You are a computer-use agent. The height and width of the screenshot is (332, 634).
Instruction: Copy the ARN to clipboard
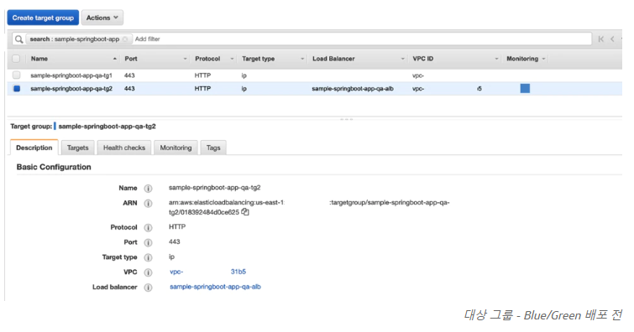point(245,211)
